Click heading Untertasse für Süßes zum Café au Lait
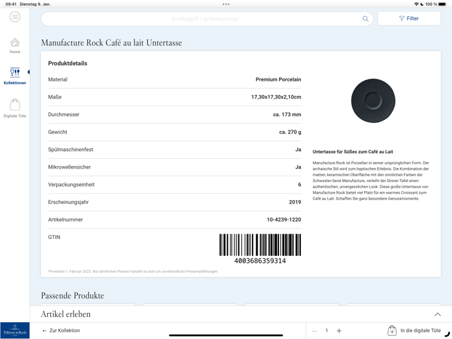Screen dimensions: 452x339 pos(353,152)
